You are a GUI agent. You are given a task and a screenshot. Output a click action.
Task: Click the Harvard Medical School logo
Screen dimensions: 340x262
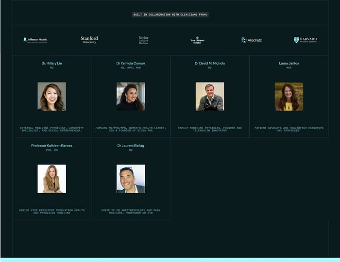pyautogui.click(x=306, y=40)
